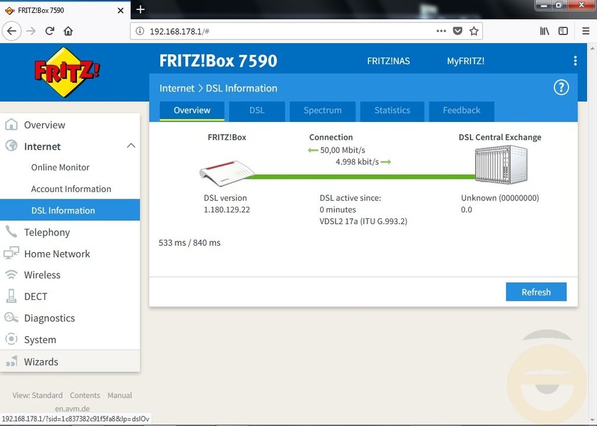Click the DSL Central Exchange rack image
Image resolution: width=597 pixels, height=426 pixels.
pos(501,165)
